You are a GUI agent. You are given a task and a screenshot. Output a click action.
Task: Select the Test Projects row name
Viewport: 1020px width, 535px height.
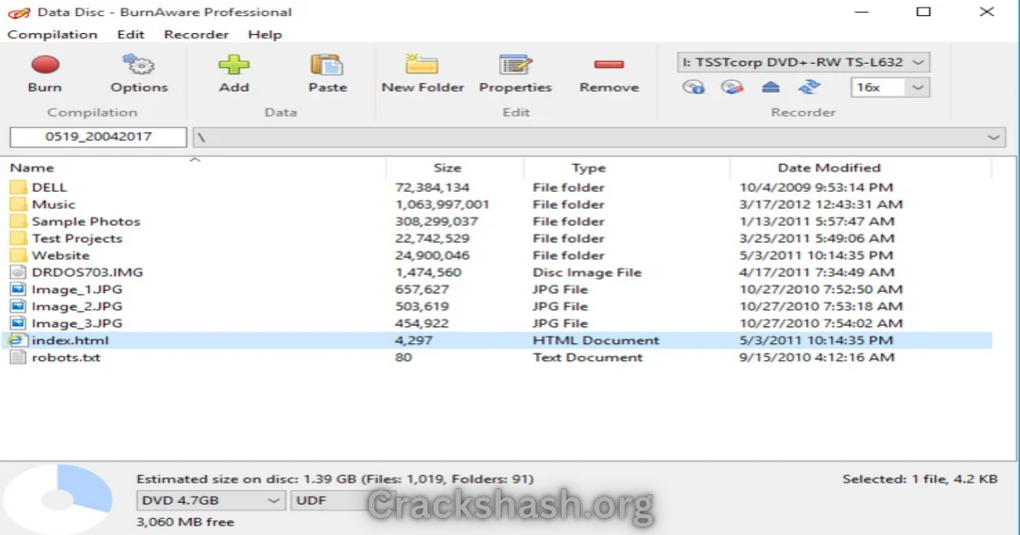[x=77, y=239]
